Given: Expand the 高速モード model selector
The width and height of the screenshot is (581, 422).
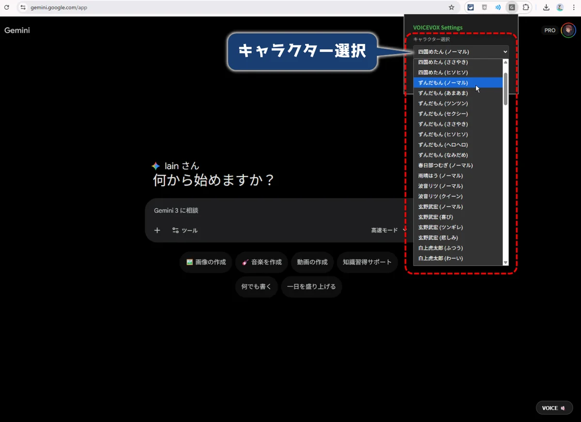Looking at the screenshot, I should pos(387,230).
